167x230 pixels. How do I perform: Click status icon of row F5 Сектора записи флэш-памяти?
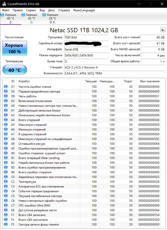(x=6, y=224)
